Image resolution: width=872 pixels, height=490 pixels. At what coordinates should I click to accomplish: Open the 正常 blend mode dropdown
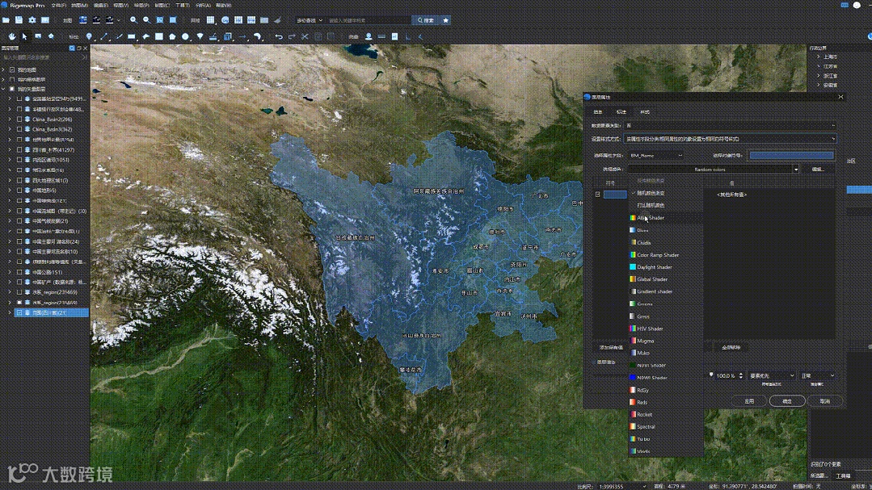(817, 376)
